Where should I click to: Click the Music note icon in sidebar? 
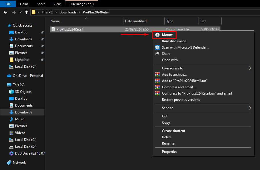(x=11, y=119)
